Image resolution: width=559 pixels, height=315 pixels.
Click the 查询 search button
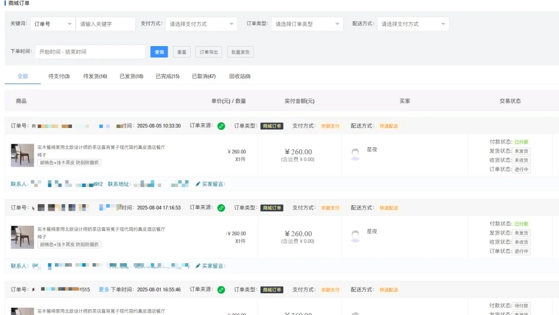[x=159, y=52]
